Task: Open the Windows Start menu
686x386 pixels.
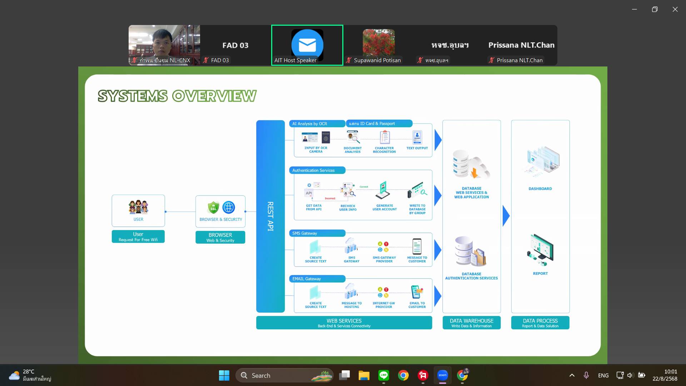Action: 224,375
